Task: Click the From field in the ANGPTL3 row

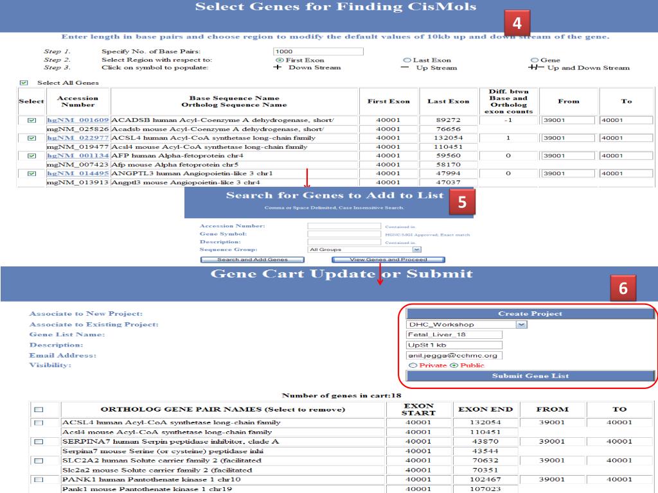Action: (568, 173)
